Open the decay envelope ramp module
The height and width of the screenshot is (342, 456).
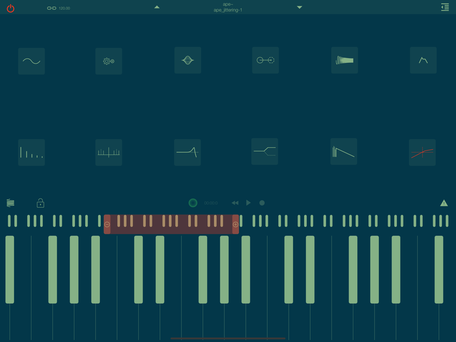point(344,151)
